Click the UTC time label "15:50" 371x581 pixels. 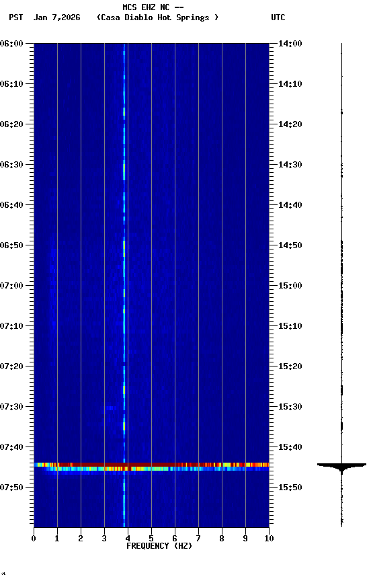click(x=290, y=488)
